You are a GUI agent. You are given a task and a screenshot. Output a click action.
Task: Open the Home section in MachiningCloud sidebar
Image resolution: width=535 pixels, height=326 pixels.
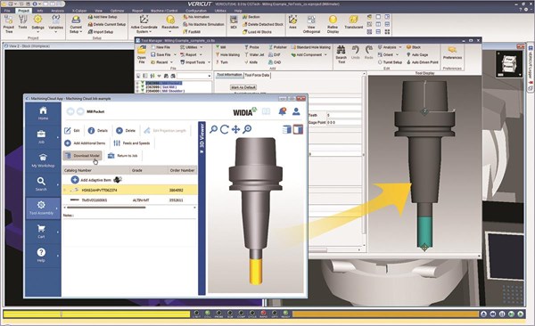pyautogui.click(x=43, y=113)
